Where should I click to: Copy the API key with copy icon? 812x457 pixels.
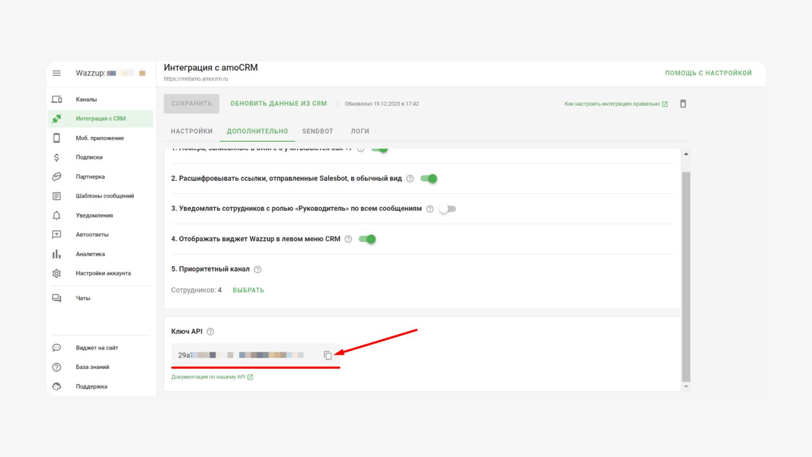pos(328,355)
